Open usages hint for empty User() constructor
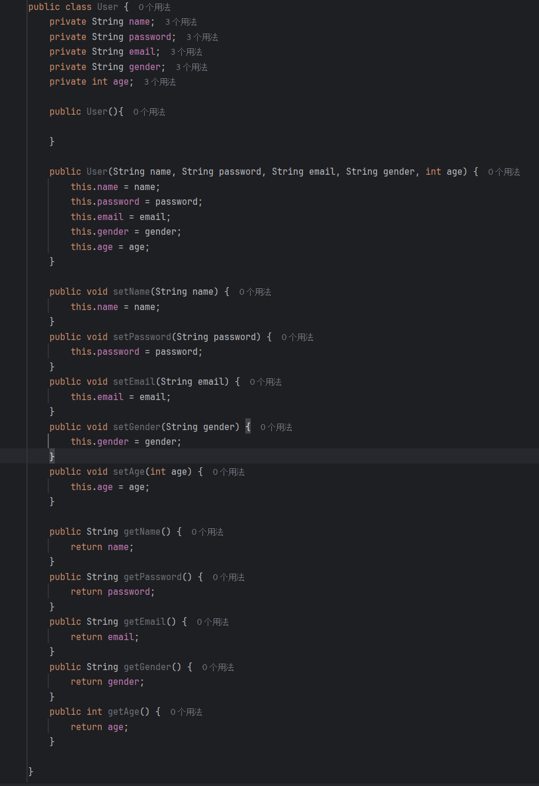Image resolution: width=539 pixels, height=786 pixels. click(x=149, y=112)
